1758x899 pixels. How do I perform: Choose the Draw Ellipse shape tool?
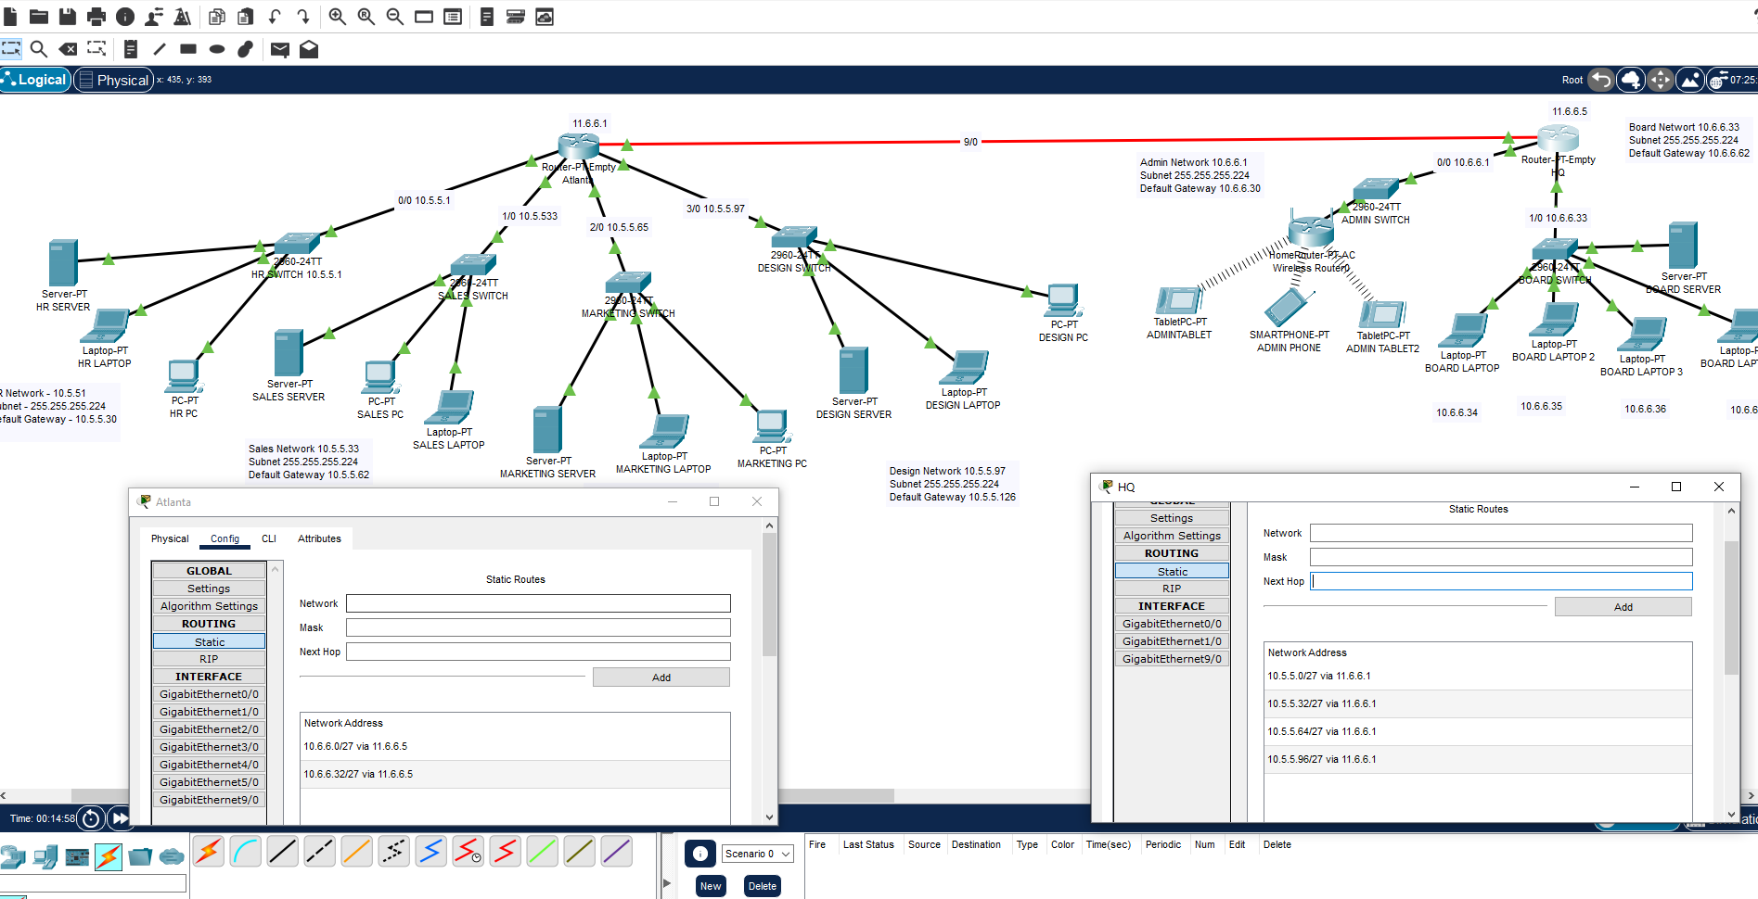coord(216,49)
